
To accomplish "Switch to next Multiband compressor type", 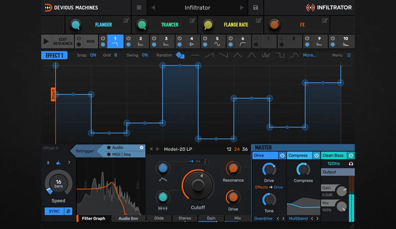I will [317, 219].
